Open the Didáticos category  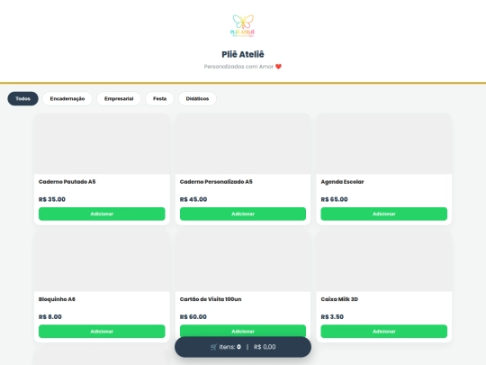[x=197, y=99]
